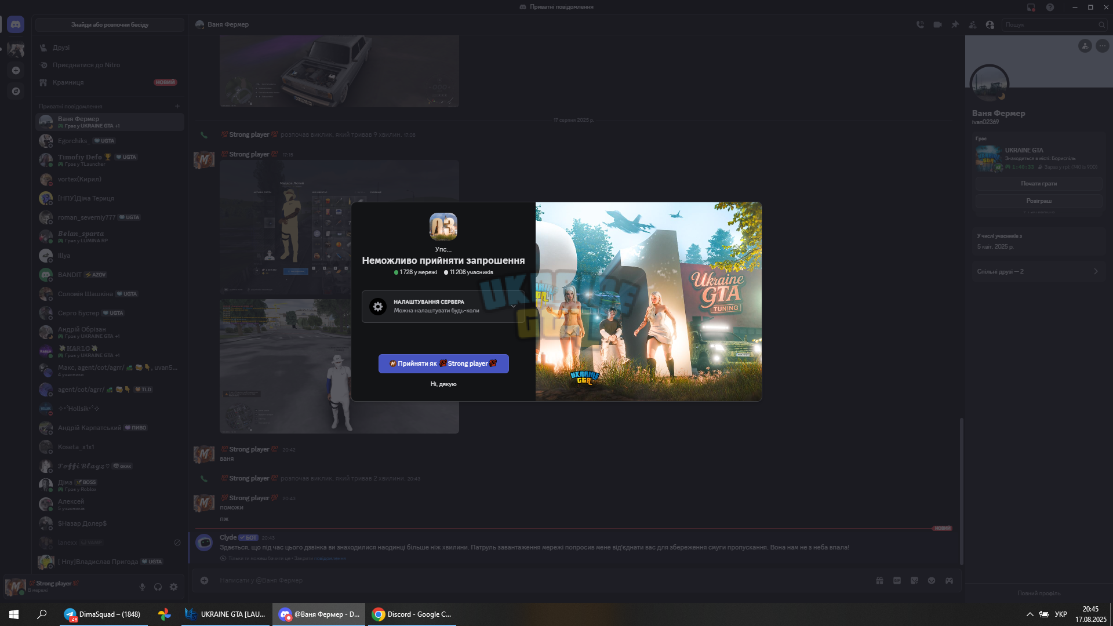
Task: Open Windows taskbar search
Action: click(42, 614)
